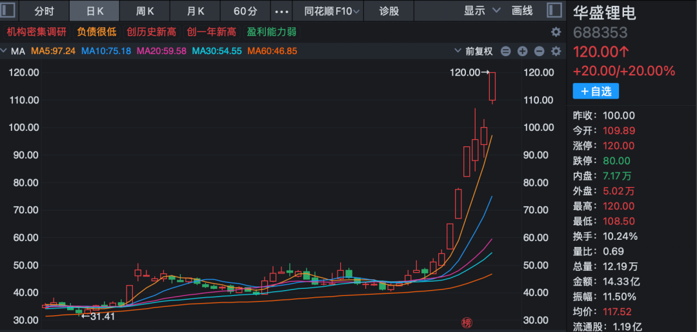Switch to 周K weekly chart

pyautogui.click(x=145, y=11)
